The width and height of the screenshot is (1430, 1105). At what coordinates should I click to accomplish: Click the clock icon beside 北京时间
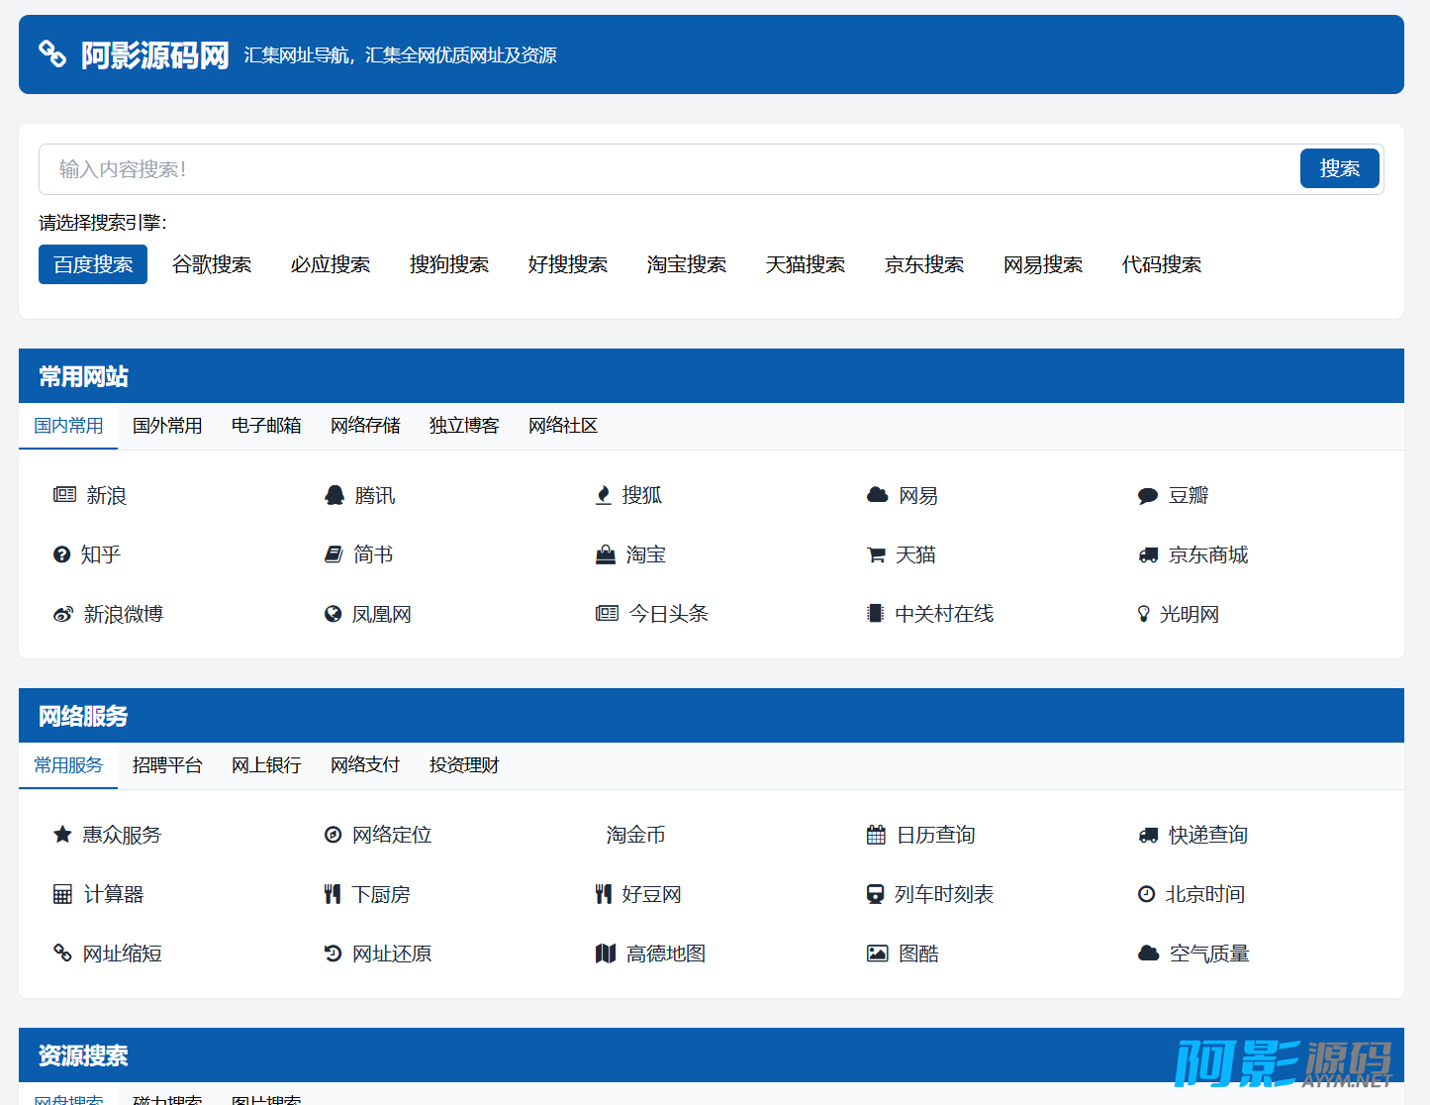coord(1146,894)
